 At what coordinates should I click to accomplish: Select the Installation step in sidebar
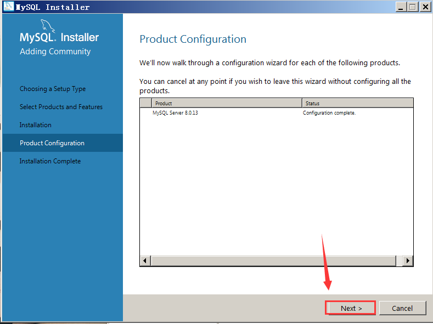(x=35, y=125)
